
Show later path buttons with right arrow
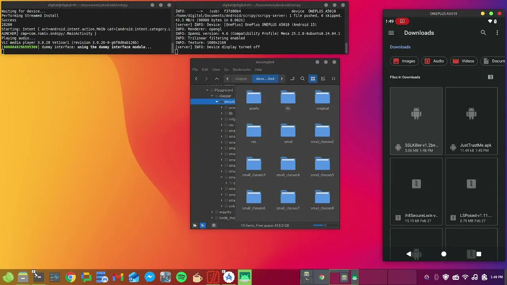tap(282, 79)
